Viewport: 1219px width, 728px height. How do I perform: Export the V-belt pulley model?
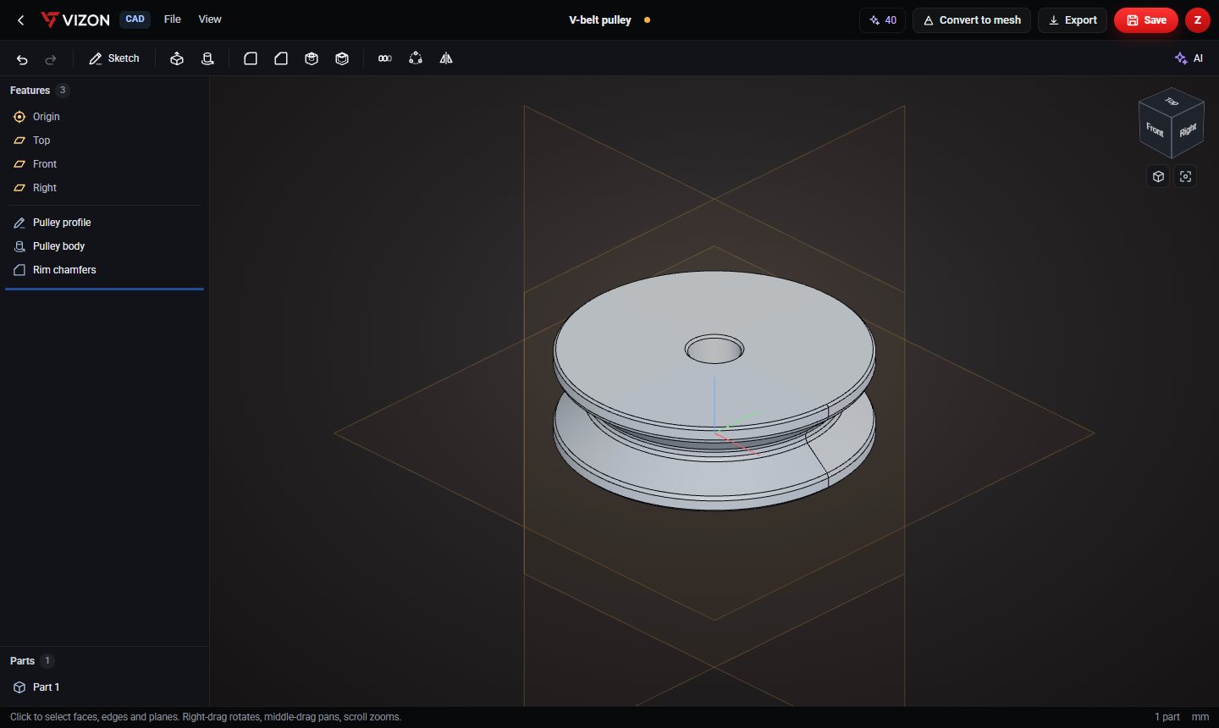tap(1073, 20)
